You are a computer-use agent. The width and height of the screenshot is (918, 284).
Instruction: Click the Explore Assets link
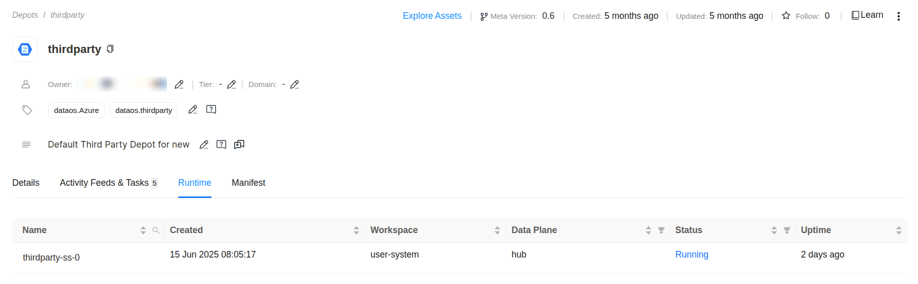point(432,16)
